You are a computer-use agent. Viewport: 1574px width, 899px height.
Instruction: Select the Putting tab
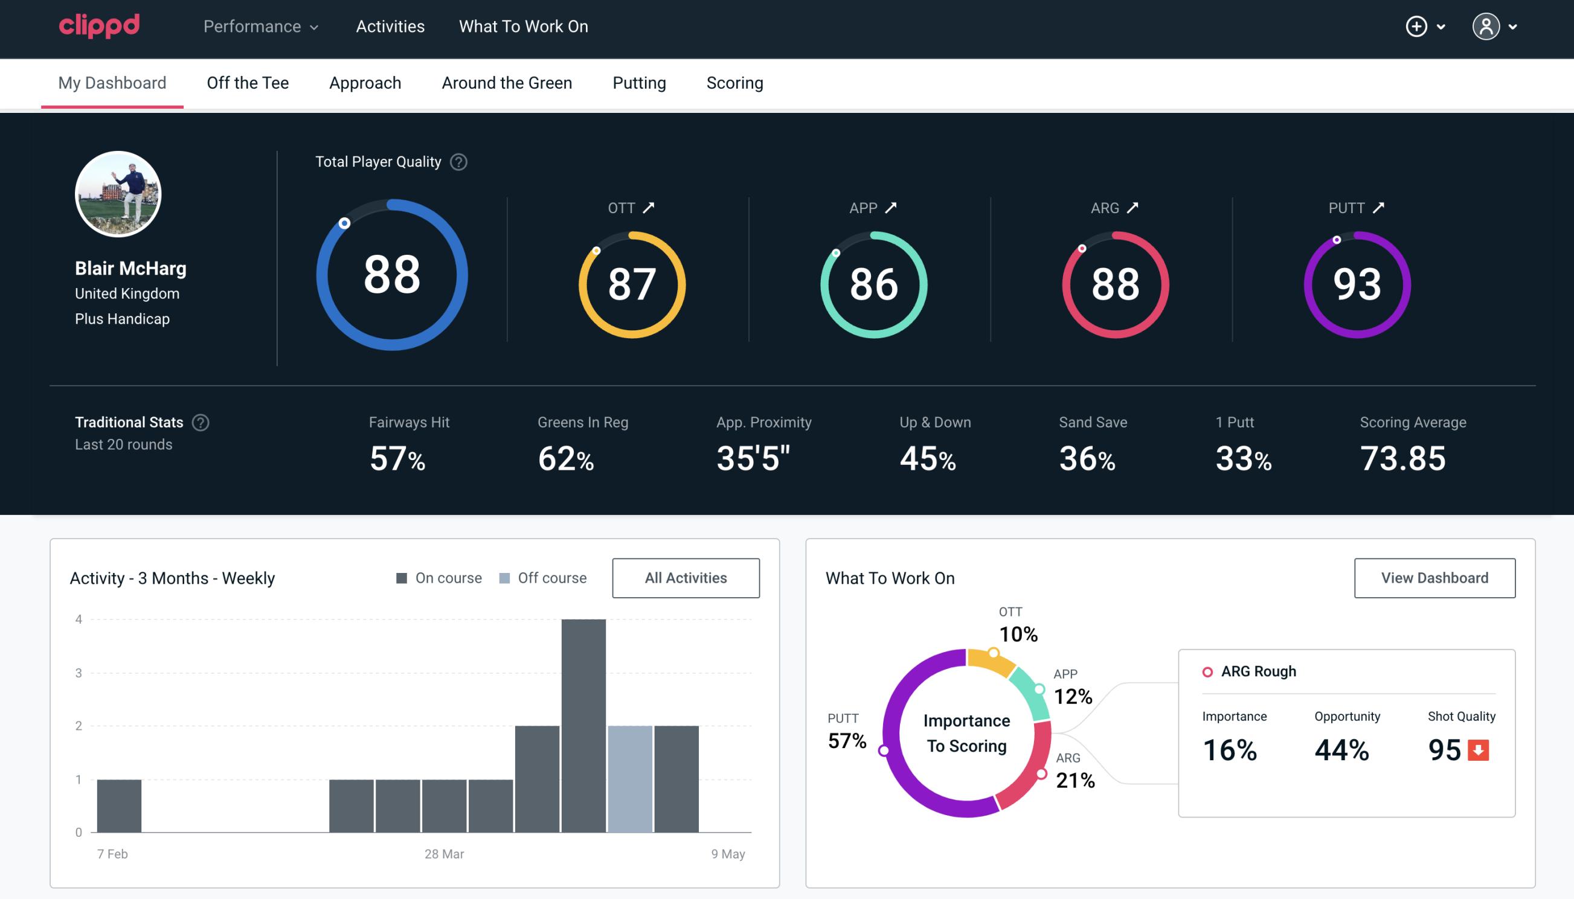coord(639,82)
